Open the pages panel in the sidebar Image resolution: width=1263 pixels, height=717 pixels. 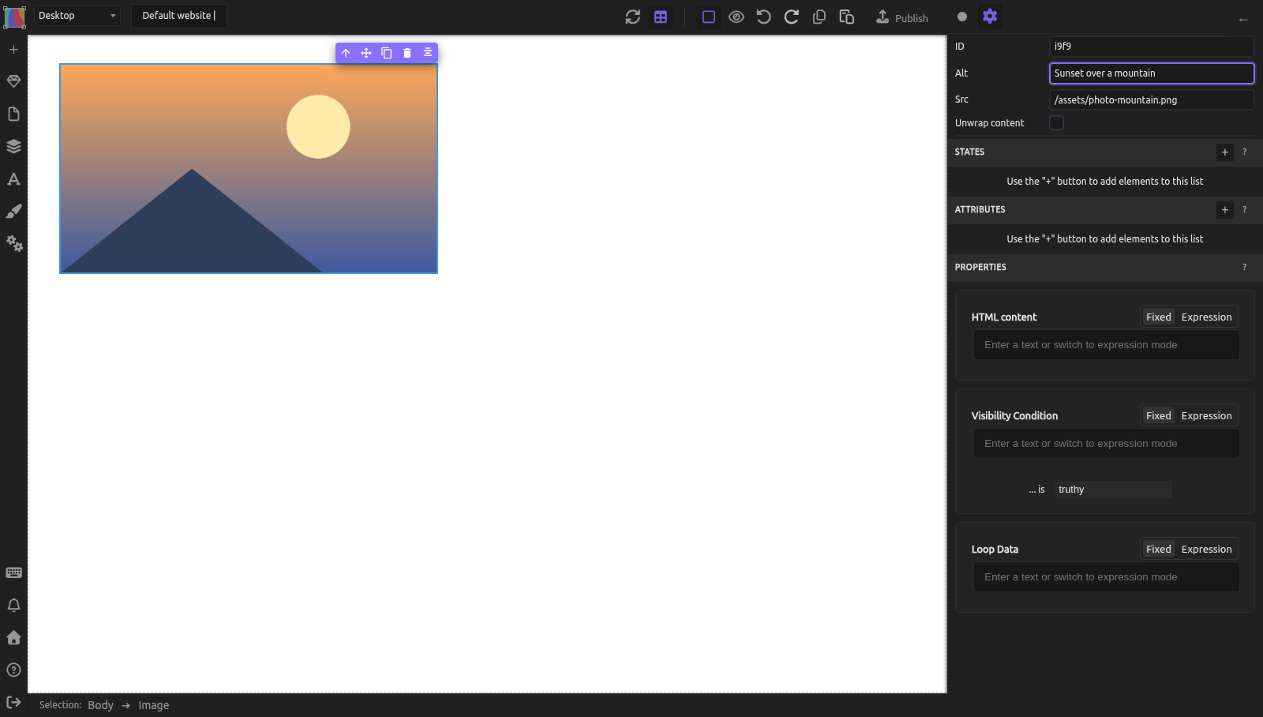(13, 114)
